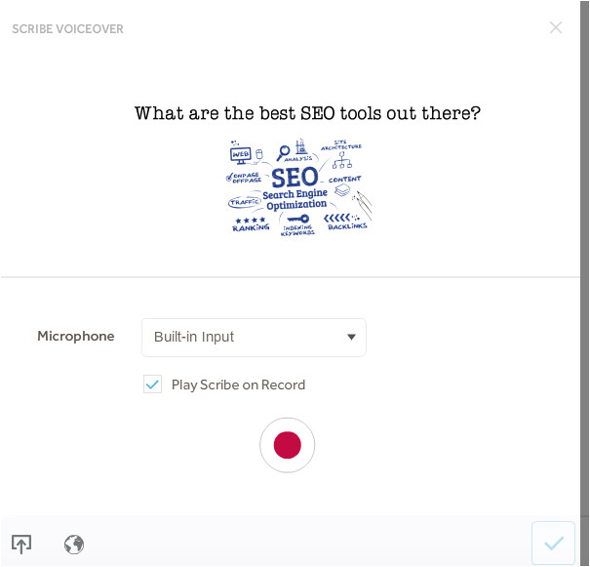590x567 pixels.
Task: Click the WEB monitor icon in the image
Action: 241,153
